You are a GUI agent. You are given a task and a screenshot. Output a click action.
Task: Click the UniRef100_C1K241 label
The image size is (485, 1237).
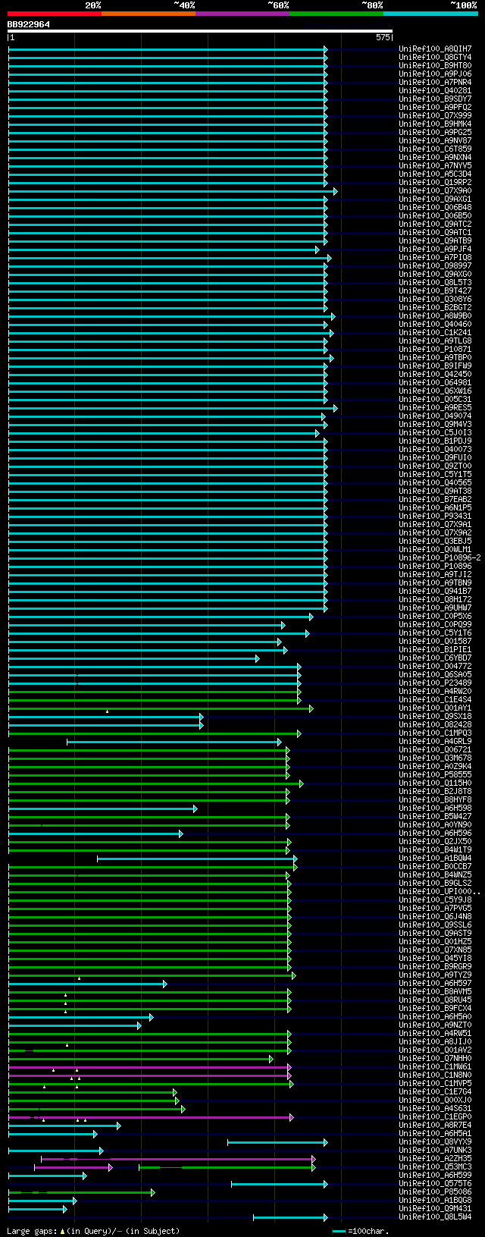click(x=435, y=333)
